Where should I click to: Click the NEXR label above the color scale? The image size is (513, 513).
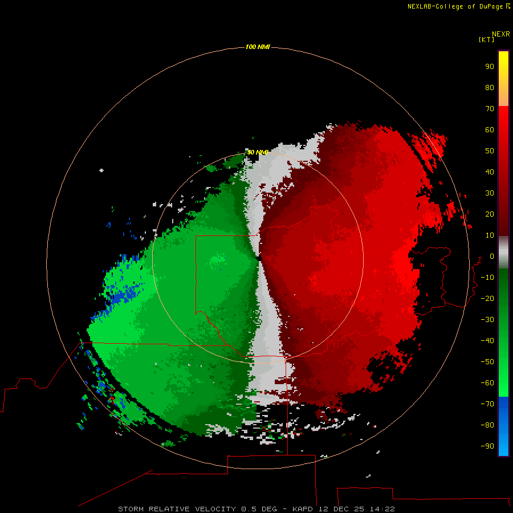(x=500, y=34)
